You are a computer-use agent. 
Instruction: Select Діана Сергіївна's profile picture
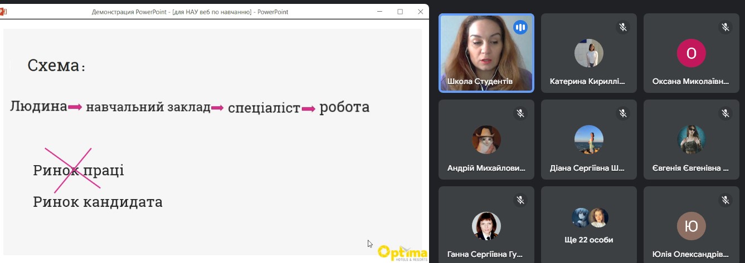589,140
